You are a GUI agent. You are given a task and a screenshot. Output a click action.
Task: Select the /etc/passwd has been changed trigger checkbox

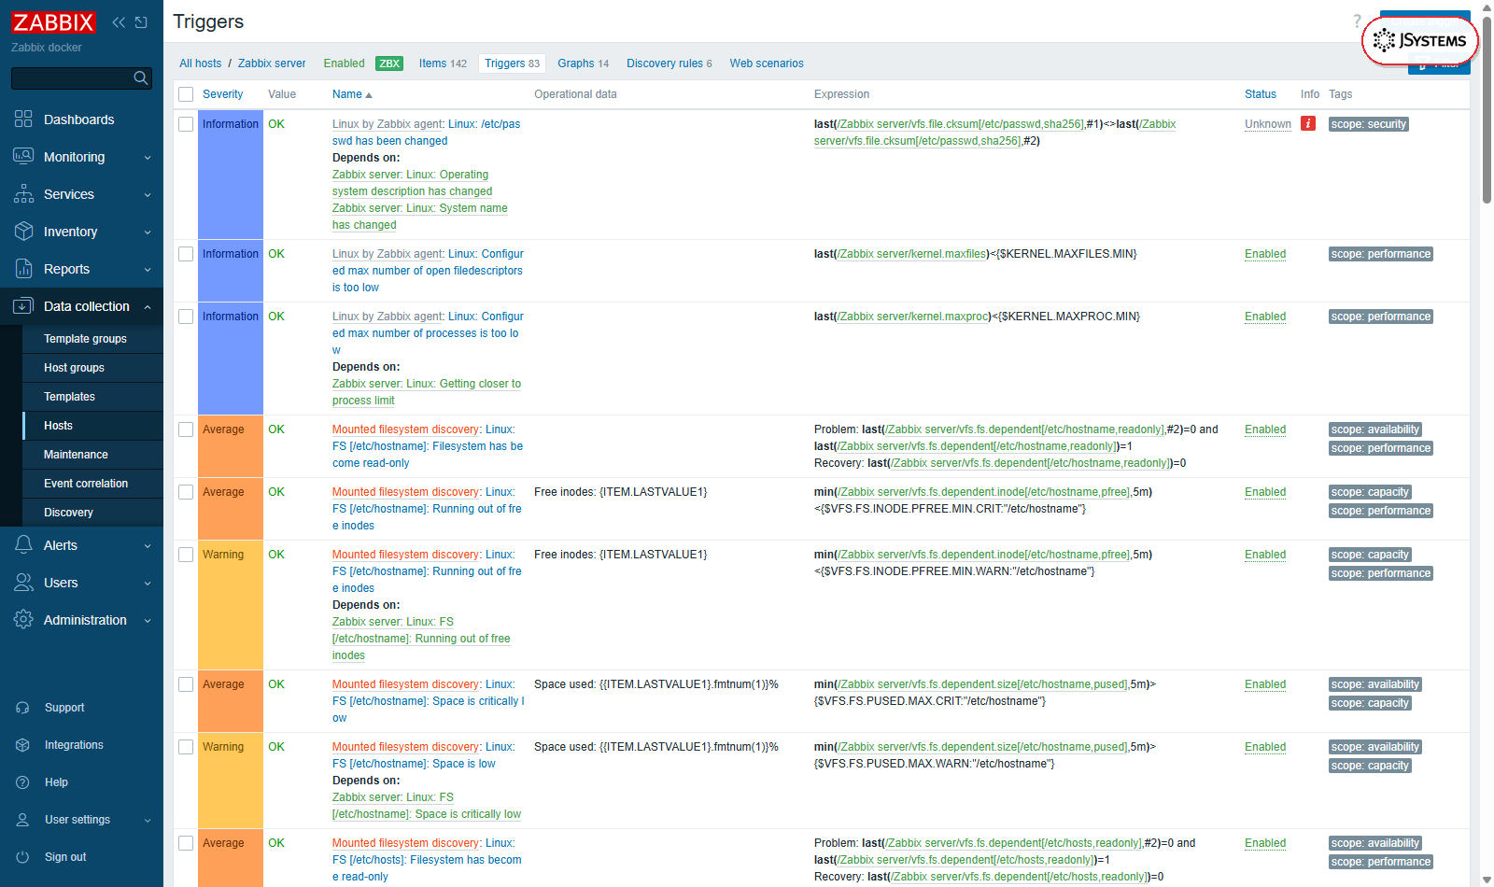coord(186,124)
